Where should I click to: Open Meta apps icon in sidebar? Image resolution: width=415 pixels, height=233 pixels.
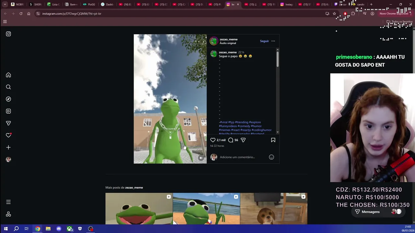(x=8, y=214)
